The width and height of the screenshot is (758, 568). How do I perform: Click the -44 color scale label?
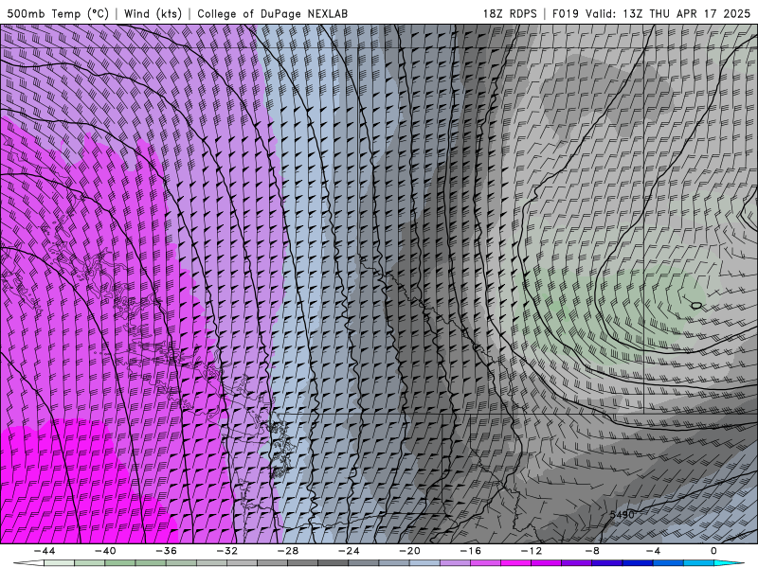[x=45, y=551]
